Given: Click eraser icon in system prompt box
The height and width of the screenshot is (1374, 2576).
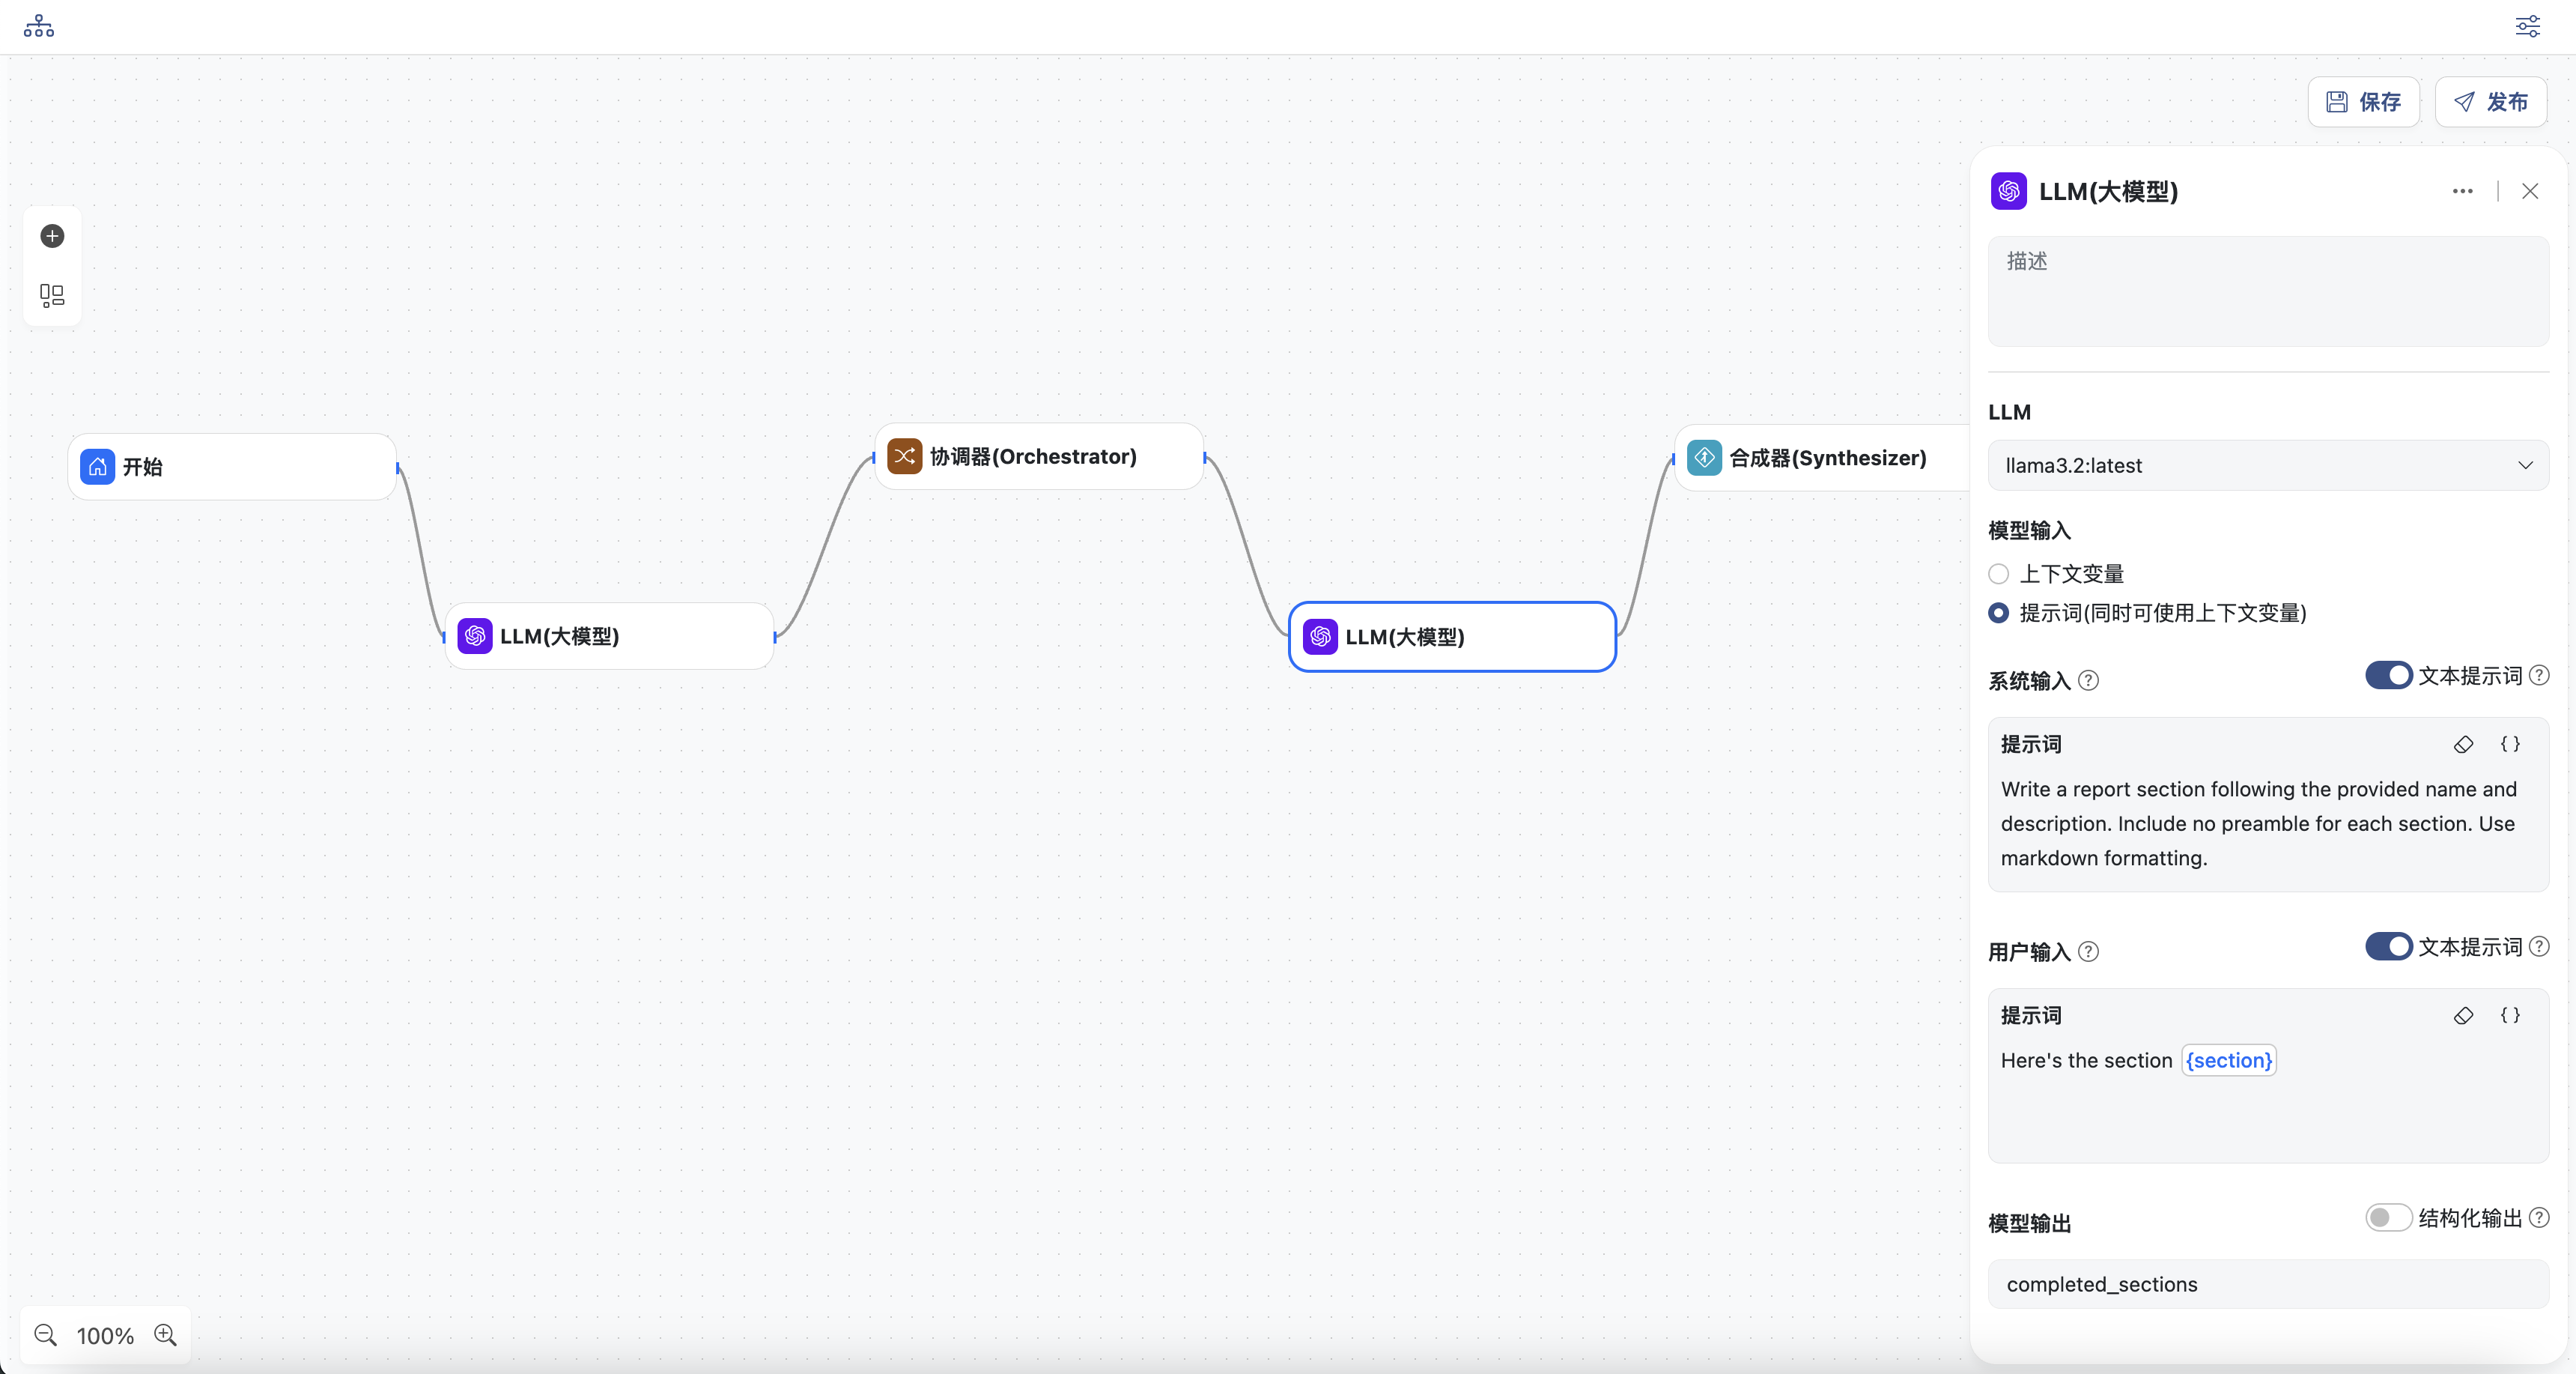Looking at the screenshot, I should point(2463,745).
